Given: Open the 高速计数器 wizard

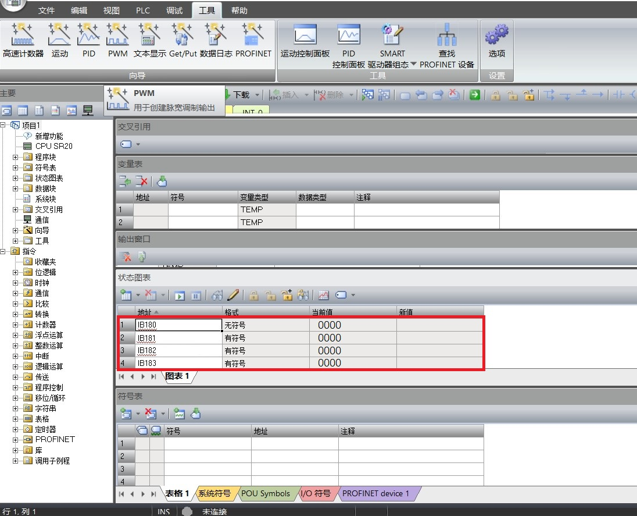Looking at the screenshot, I should 23,40.
